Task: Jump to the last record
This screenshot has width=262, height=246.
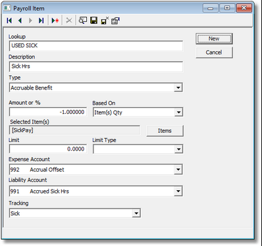Action: (x=41, y=20)
